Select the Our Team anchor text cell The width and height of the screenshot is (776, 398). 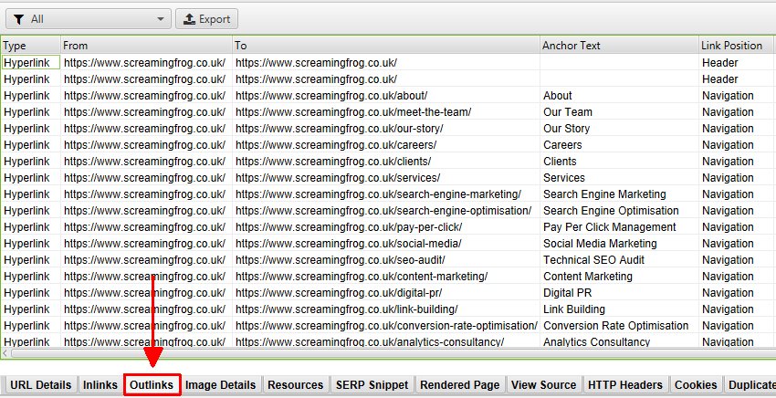tap(619, 112)
